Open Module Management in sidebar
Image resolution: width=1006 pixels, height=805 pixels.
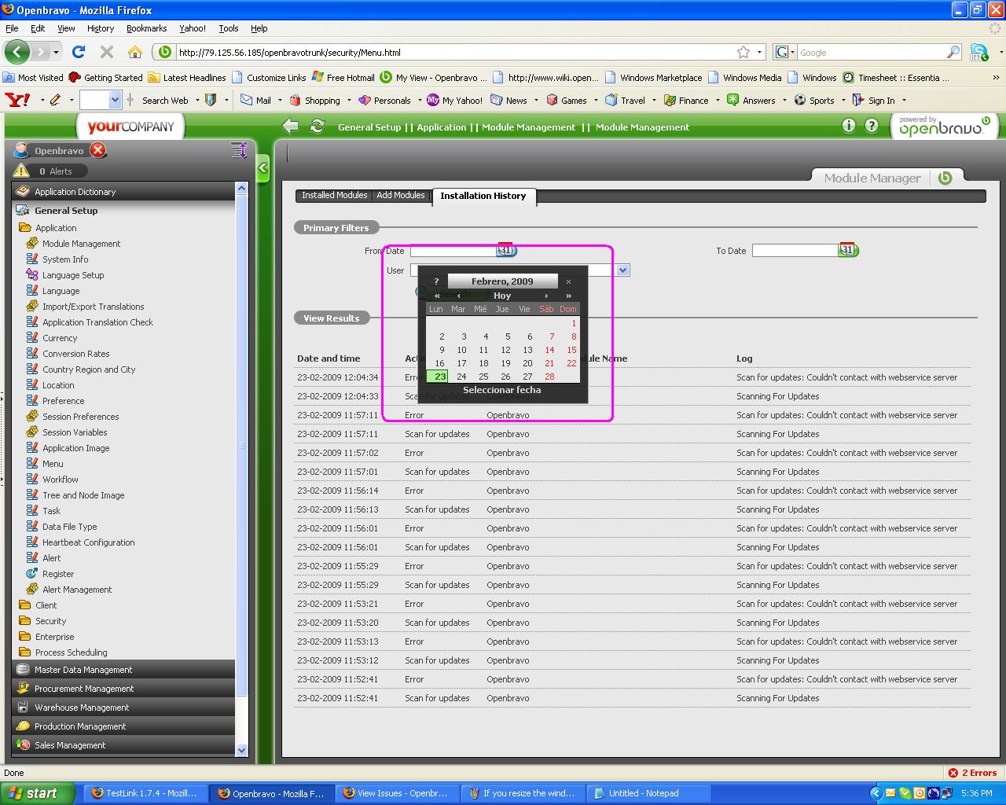[81, 244]
